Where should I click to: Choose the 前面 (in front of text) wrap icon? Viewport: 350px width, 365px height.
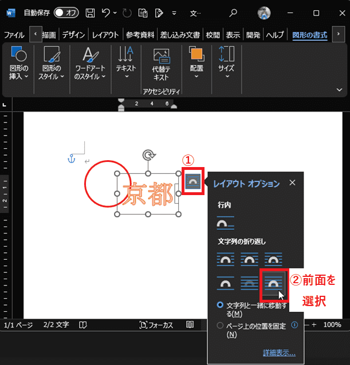(x=274, y=283)
